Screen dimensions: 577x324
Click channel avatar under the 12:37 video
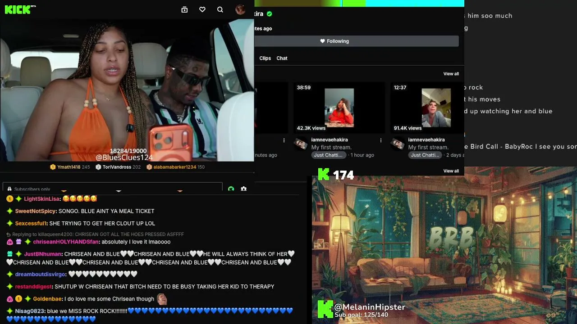point(397,144)
